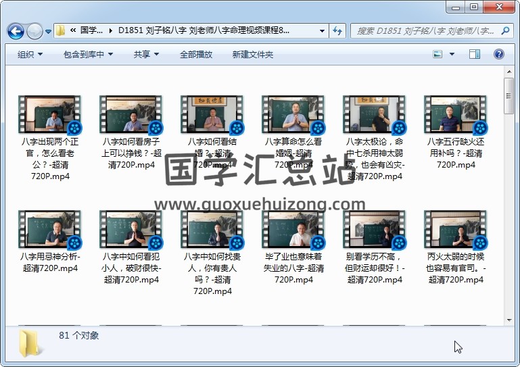The image size is (520, 367).
Task: Toggle the preview pane icon
Action: pos(474,54)
